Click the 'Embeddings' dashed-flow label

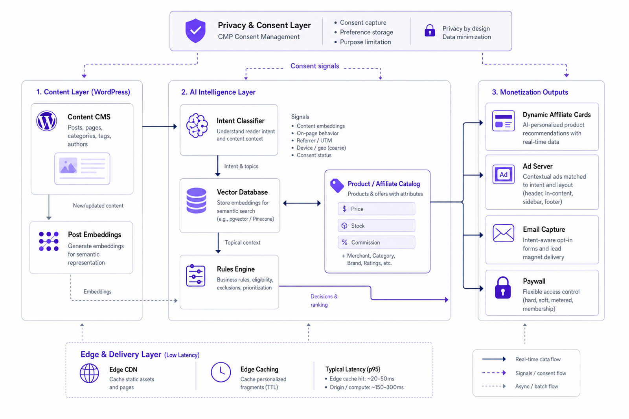tap(97, 292)
